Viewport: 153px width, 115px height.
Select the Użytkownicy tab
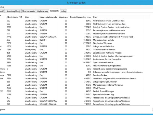(42, 11)
